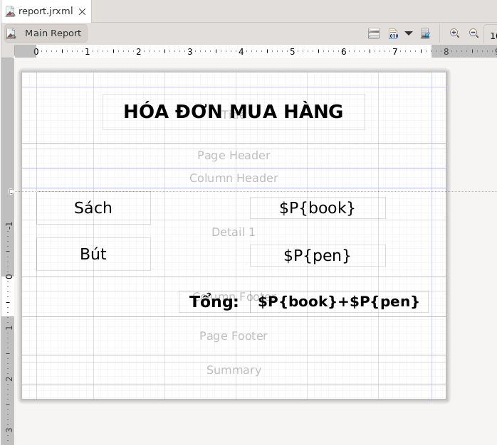Click the compile report icon
The width and height of the screenshot is (497, 445).
coord(393,33)
